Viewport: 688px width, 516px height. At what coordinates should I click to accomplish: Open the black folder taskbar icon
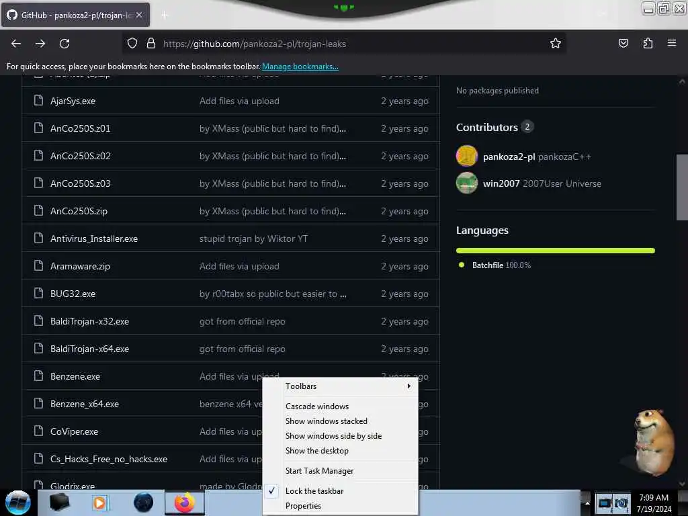pyautogui.click(x=59, y=503)
